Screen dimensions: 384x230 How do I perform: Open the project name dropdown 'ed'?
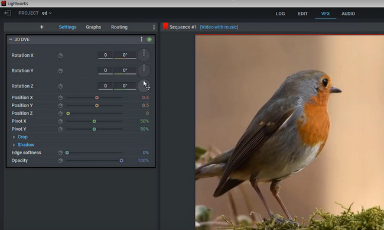47,13
